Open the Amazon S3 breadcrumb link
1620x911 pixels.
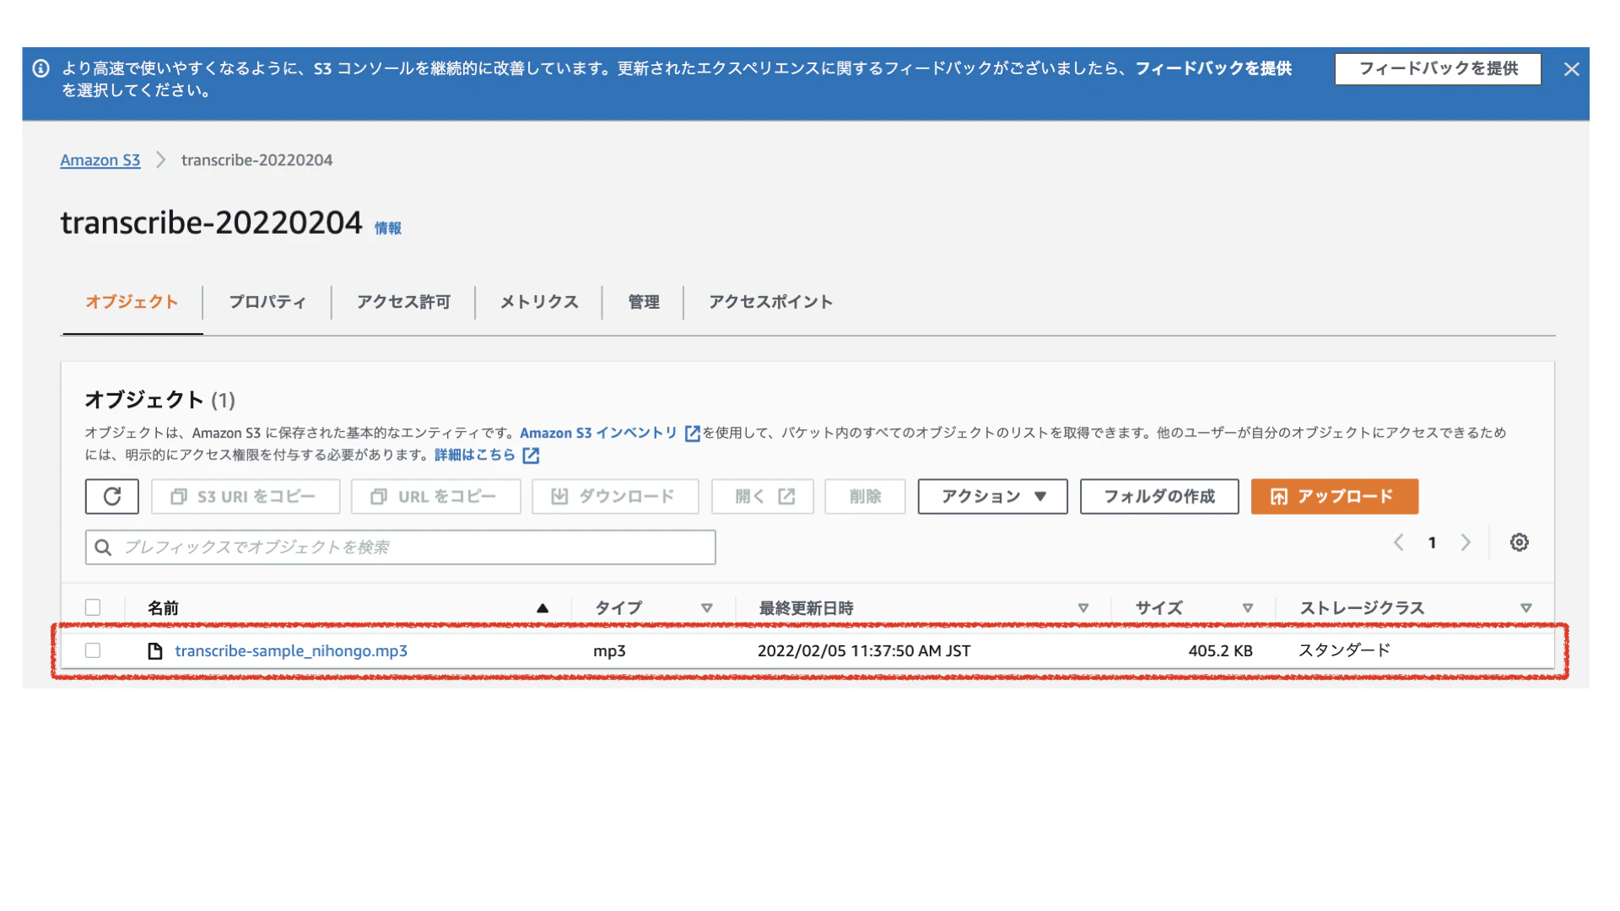pyautogui.click(x=100, y=160)
